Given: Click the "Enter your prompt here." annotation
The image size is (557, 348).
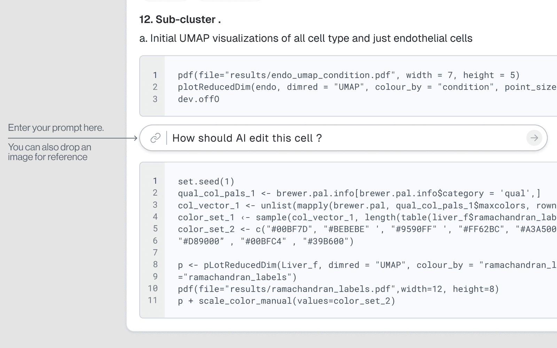Looking at the screenshot, I should click(x=56, y=128).
